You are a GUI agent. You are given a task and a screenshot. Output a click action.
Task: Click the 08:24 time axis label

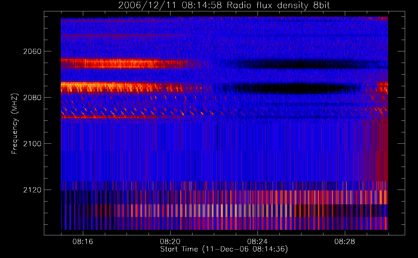(258, 242)
